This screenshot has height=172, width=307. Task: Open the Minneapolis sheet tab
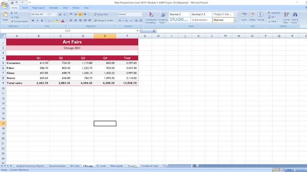(x=117, y=166)
